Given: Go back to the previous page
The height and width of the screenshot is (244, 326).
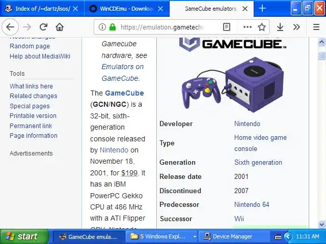Looking at the screenshot, I should (10, 27).
